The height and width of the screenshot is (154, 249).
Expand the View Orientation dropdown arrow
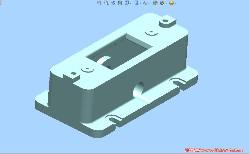(130, 3)
